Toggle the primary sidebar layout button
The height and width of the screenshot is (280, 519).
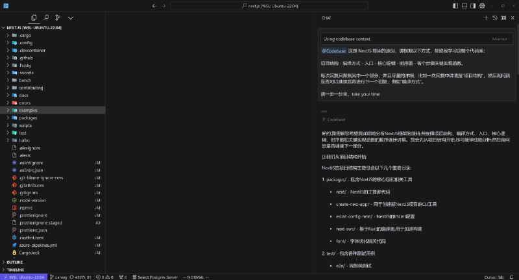click(x=455, y=6)
